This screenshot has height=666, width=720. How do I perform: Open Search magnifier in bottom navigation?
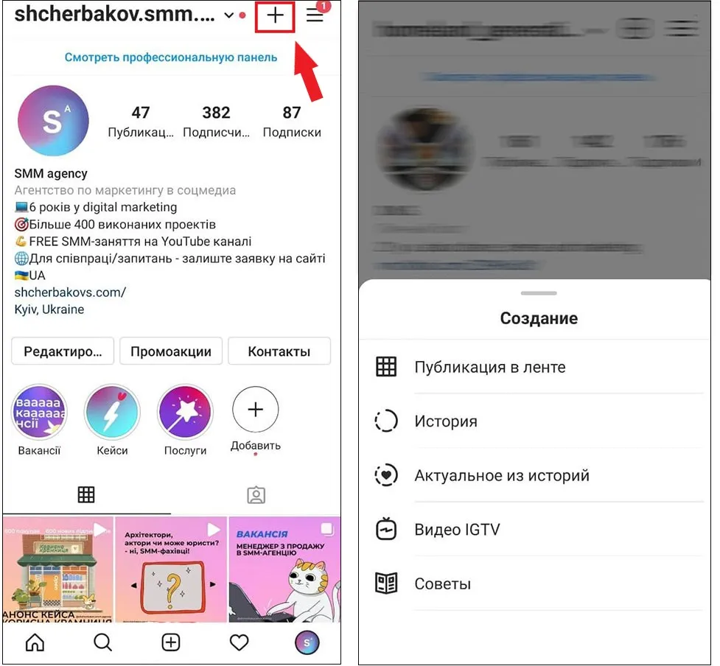(x=103, y=642)
